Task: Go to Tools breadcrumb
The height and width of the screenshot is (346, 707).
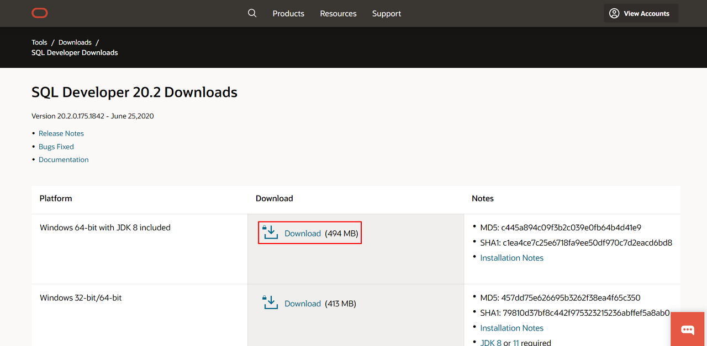Action: (x=39, y=42)
